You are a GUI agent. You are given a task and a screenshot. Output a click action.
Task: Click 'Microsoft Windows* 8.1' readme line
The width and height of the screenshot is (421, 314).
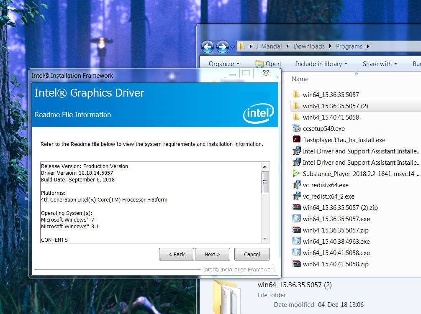pos(70,227)
